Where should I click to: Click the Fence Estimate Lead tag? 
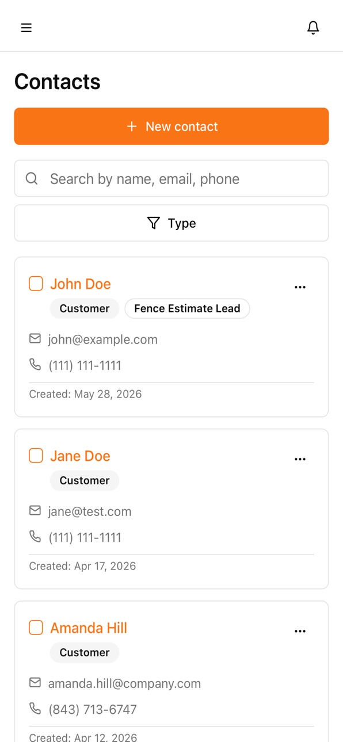(187, 308)
